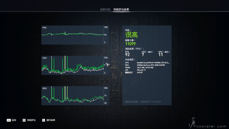The image size is (229, 129).
Task: Select the average GPU millisecond value 11
Action: (x=161, y=55)
